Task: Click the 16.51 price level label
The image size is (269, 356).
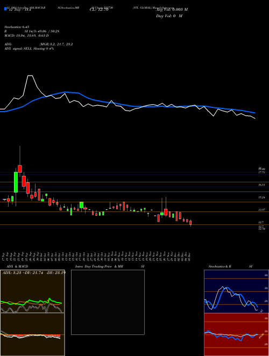Action: [262, 185]
